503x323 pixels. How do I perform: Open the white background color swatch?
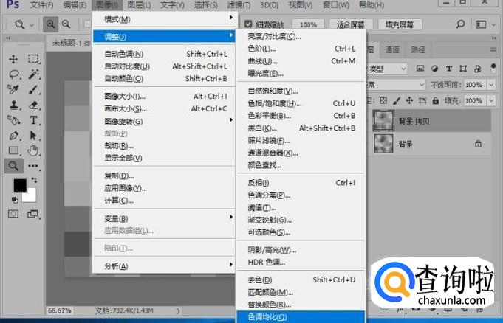pos(31,195)
